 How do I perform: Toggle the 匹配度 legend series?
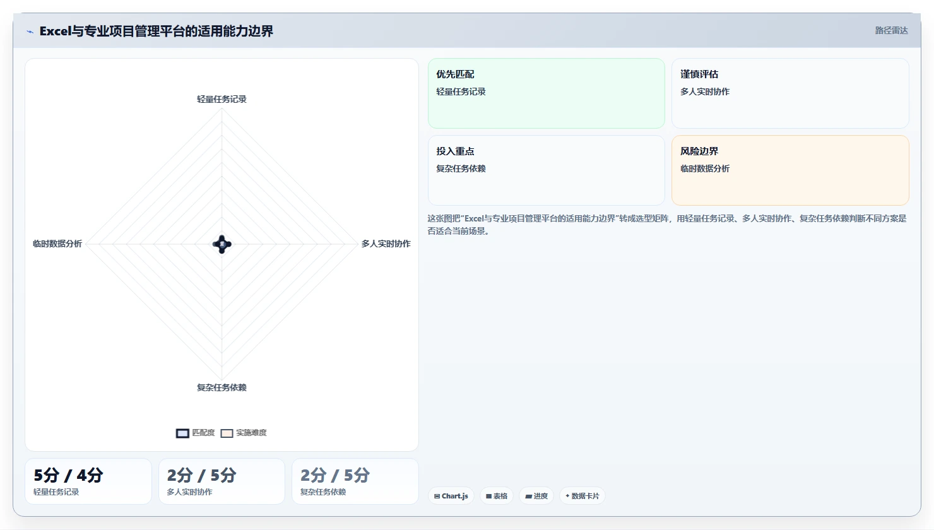(195, 433)
